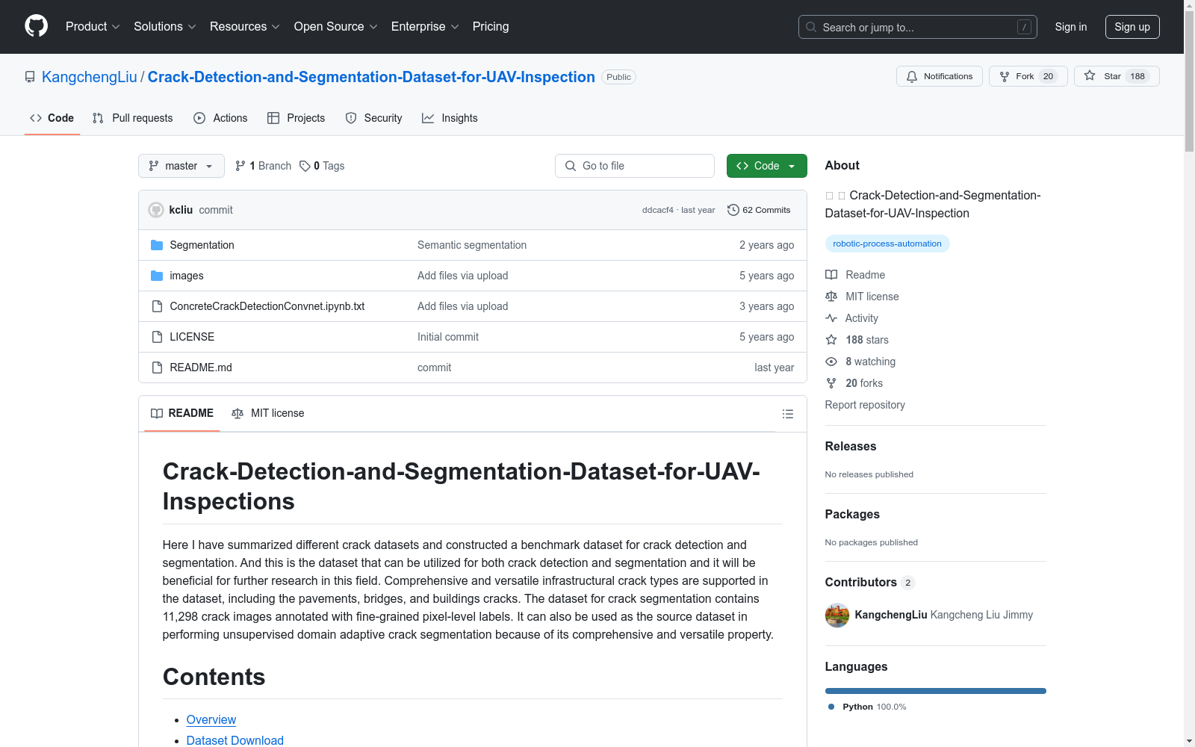The width and height of the screenshot is (1195, 747).
Task: Focus the Go to file field
Action: click(635, 166)
